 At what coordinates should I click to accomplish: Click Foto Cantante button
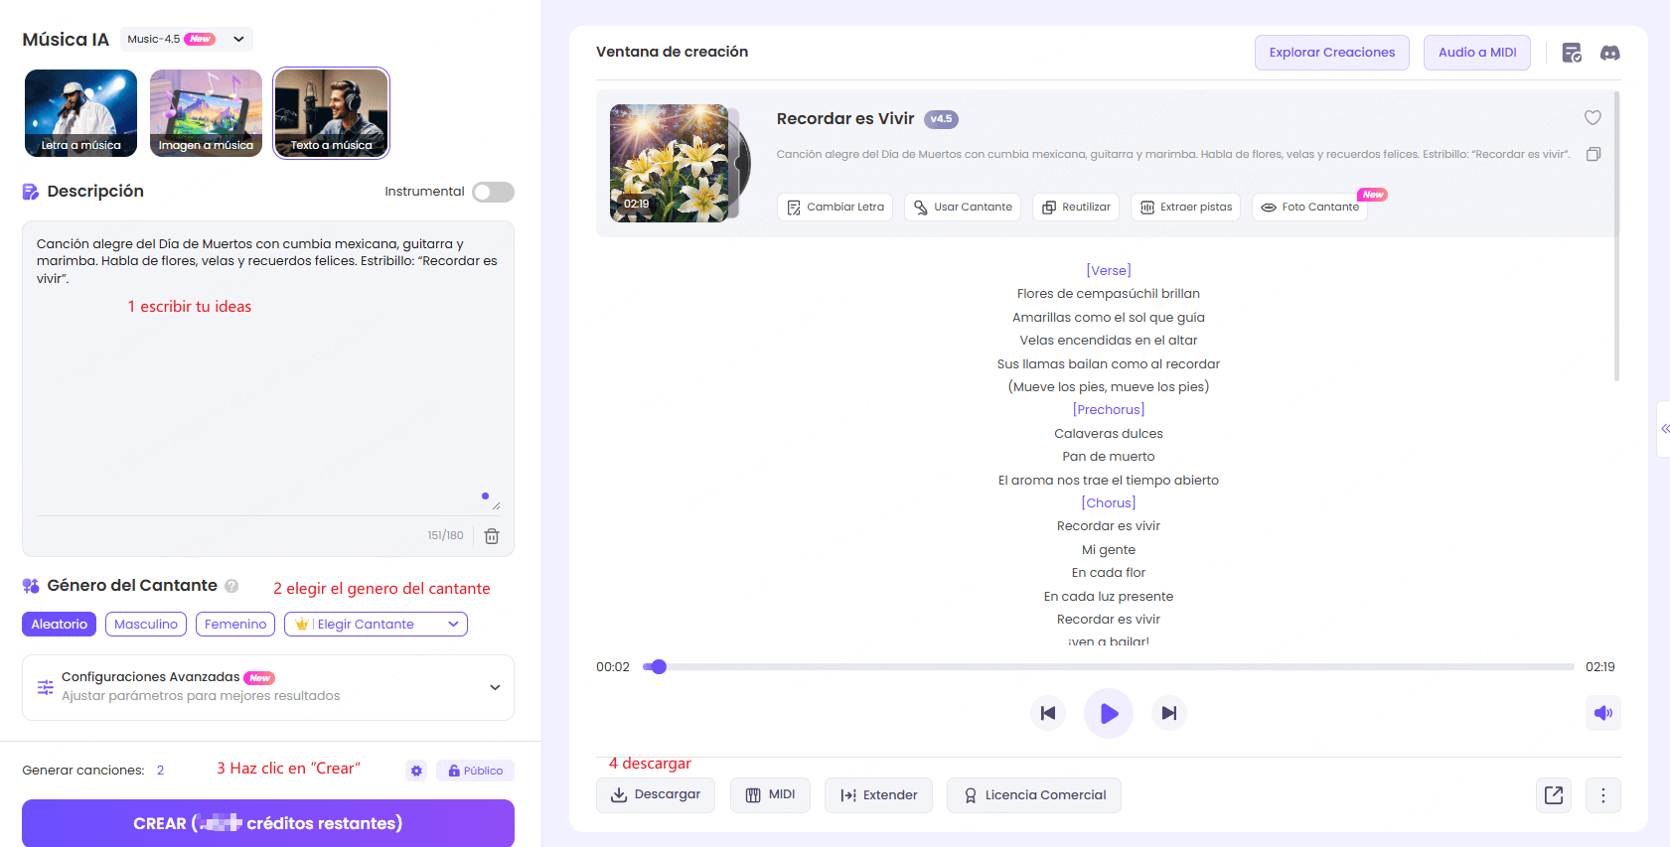1309,207
